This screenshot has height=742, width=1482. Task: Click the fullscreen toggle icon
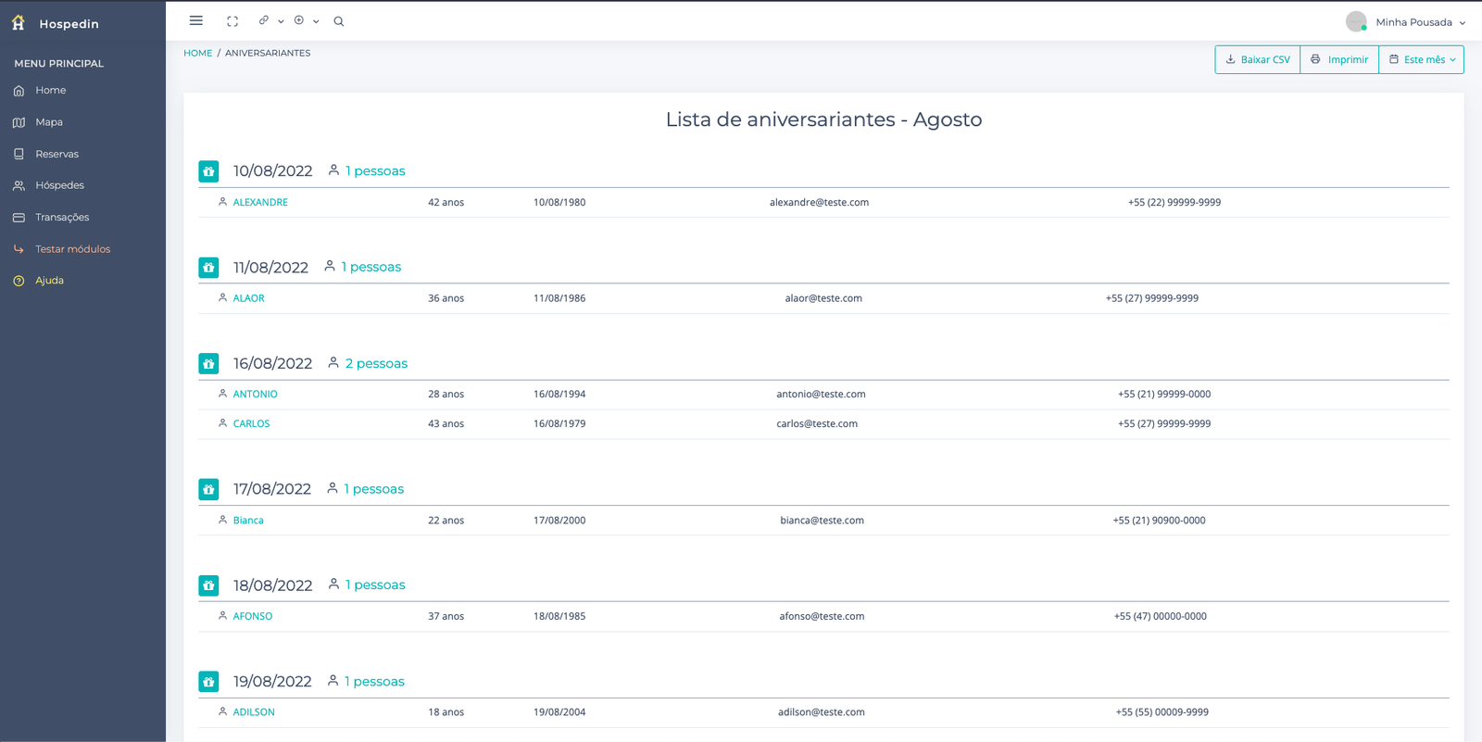point(232,21)
